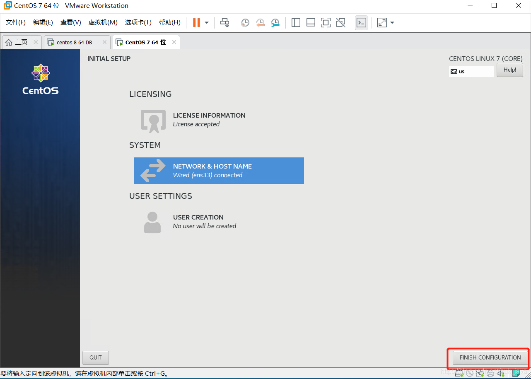Click the CD/DVD status bar icon
Image resolution: width=531 pixels, height=379 pixels.
(x=469, y=374)
